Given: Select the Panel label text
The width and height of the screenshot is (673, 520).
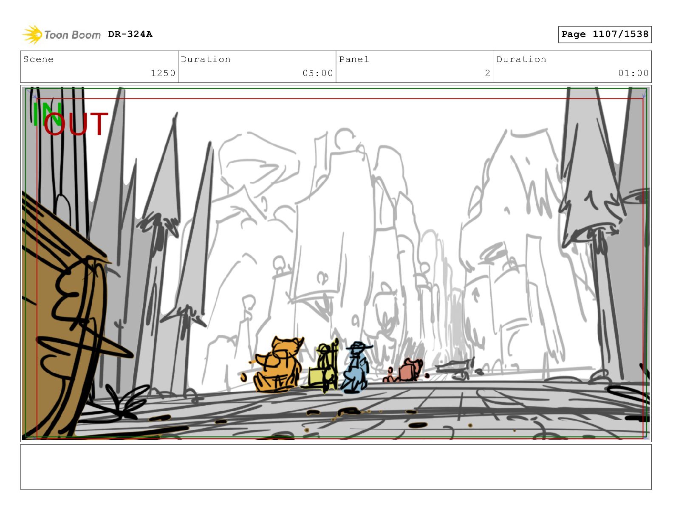Looking at the screenshot, I should [354, 59].
